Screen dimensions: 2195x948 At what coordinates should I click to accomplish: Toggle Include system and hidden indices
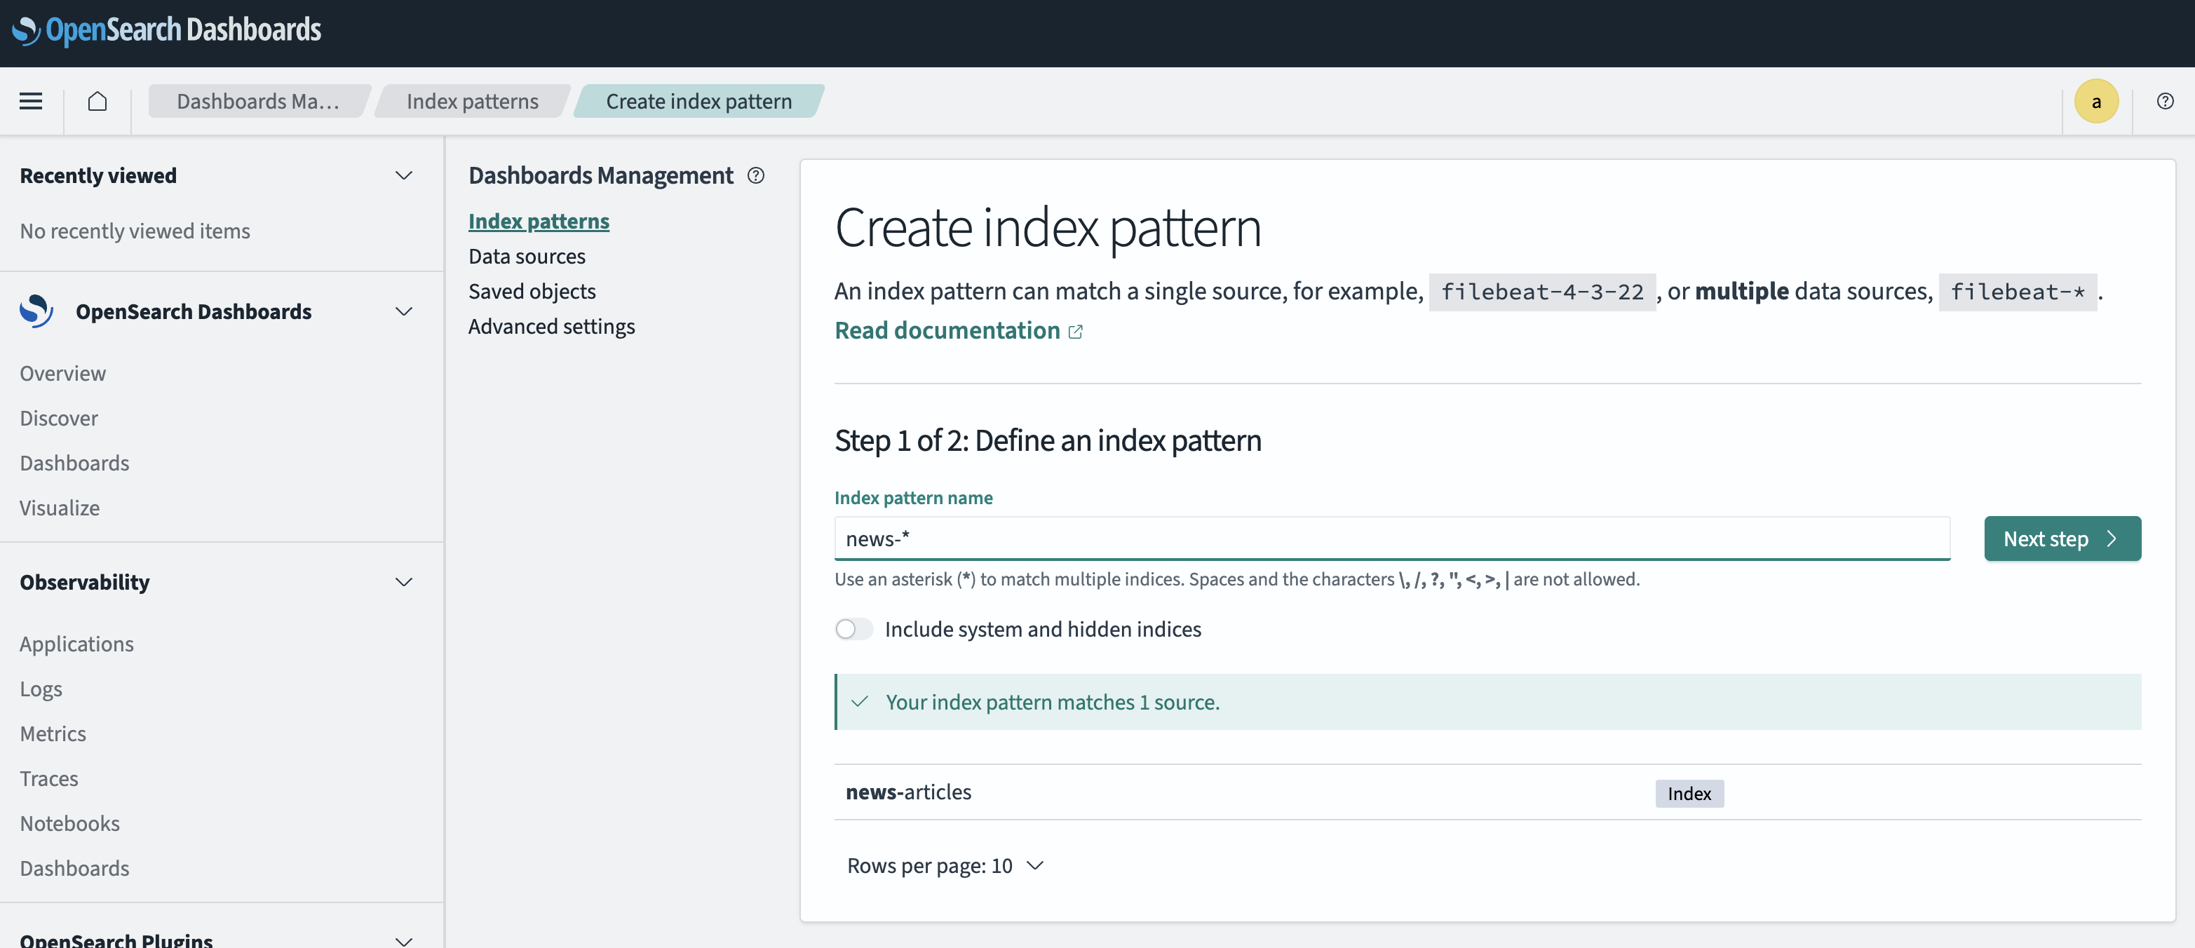tap(853, 628)
